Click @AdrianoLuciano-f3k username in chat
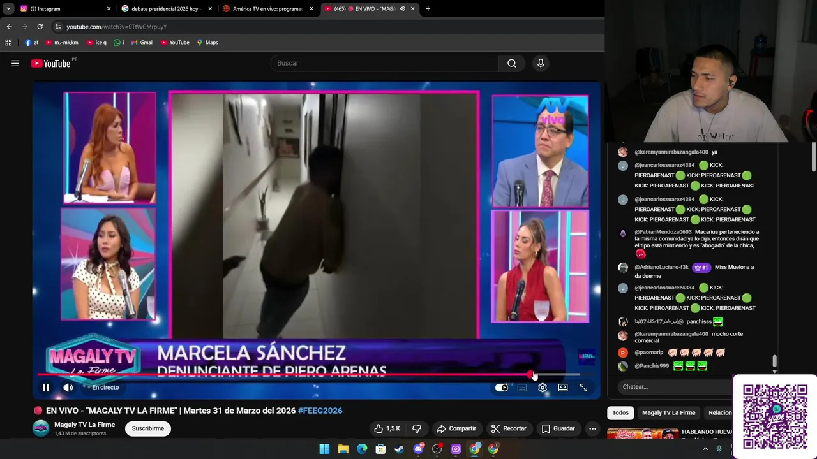The width and height of the screenshot is (817, 459). click(661, 267)
